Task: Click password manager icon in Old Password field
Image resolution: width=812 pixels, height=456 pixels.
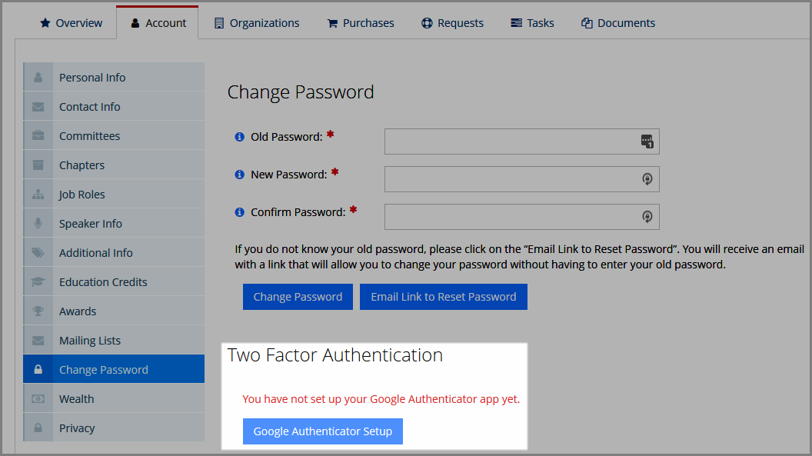Action: pyautogui.click(x=647, y=141)
